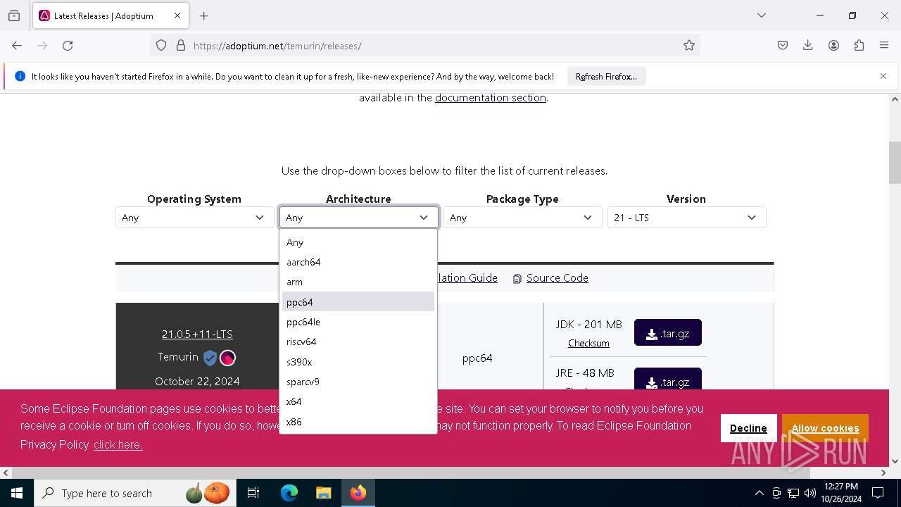This screenshot has width=901, height=507.
Task: Open tracking protection shield icon
Action: click(x=161, y=46)
